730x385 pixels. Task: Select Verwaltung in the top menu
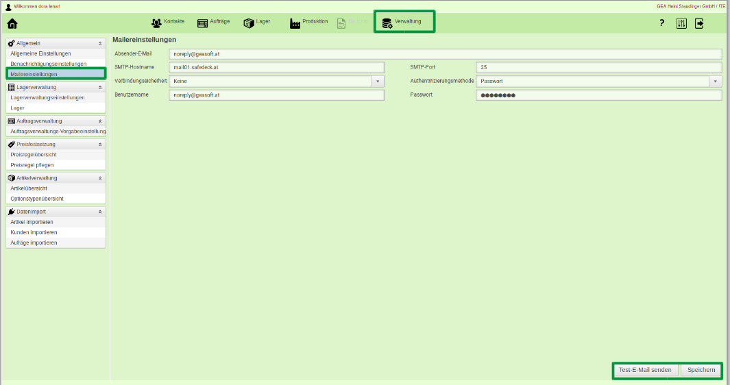404,22
